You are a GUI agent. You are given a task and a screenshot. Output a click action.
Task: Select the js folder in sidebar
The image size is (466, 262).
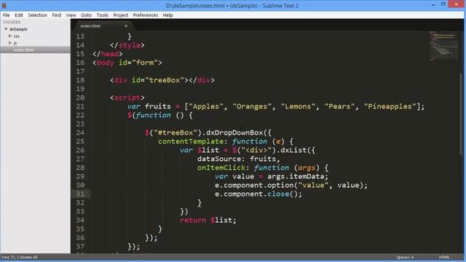click(15, 44)
